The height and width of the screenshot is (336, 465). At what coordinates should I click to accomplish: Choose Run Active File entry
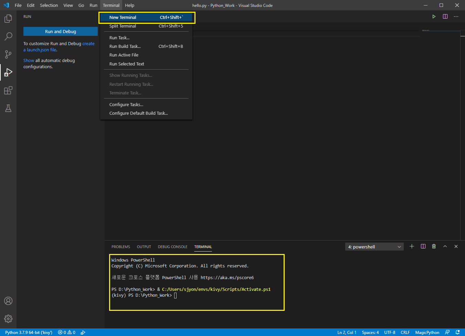[146, 55]
